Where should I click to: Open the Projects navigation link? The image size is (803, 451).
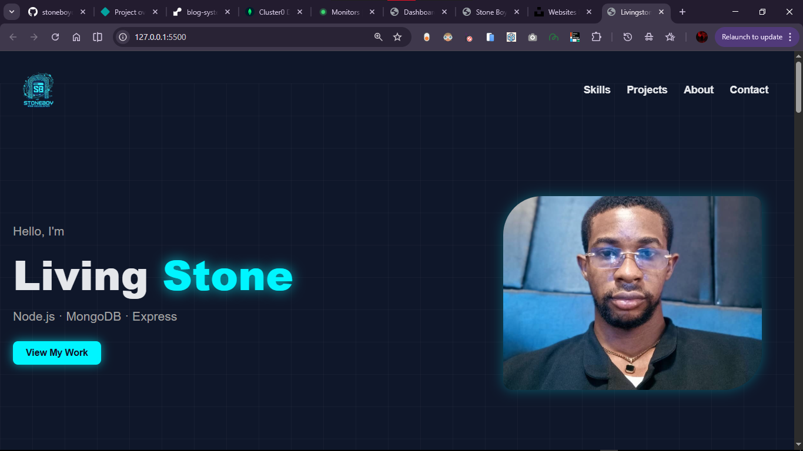tap(647, 89)
